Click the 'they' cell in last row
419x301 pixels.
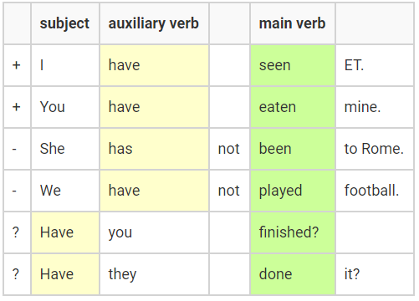tap(154, 274)
